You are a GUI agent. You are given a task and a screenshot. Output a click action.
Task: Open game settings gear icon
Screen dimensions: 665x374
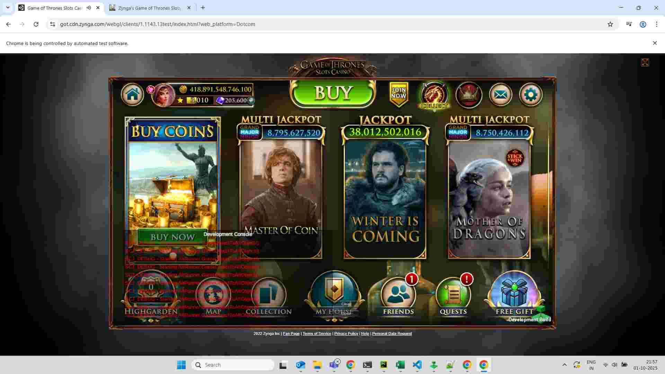point(531,95)
